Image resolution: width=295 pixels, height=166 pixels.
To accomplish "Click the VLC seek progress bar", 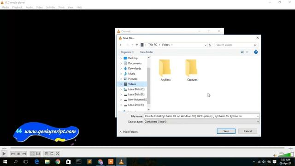I will pos(147,148).
